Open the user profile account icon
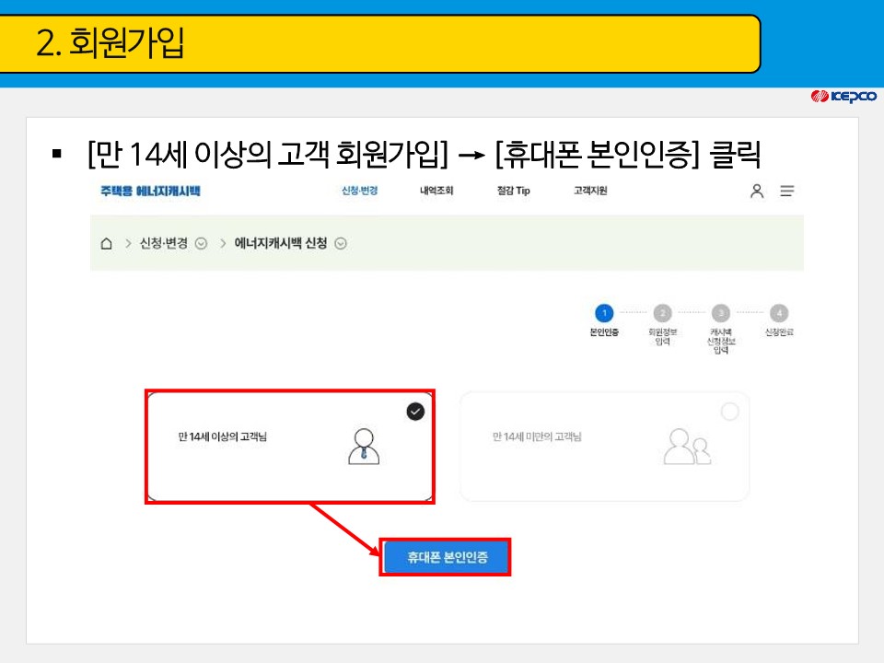The height and width of the screenshot is (663, 884). [757, 191]
